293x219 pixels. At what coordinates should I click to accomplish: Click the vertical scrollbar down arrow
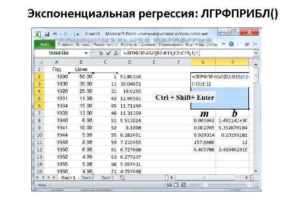tap(256, 171)
